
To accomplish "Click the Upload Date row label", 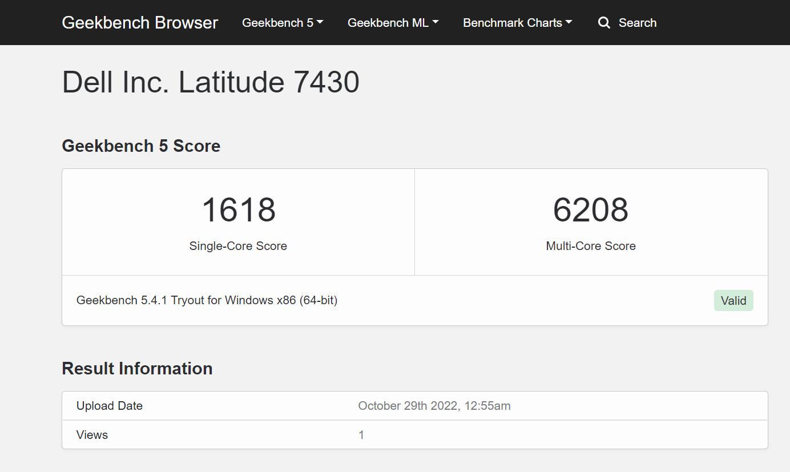I will point(110,406).
